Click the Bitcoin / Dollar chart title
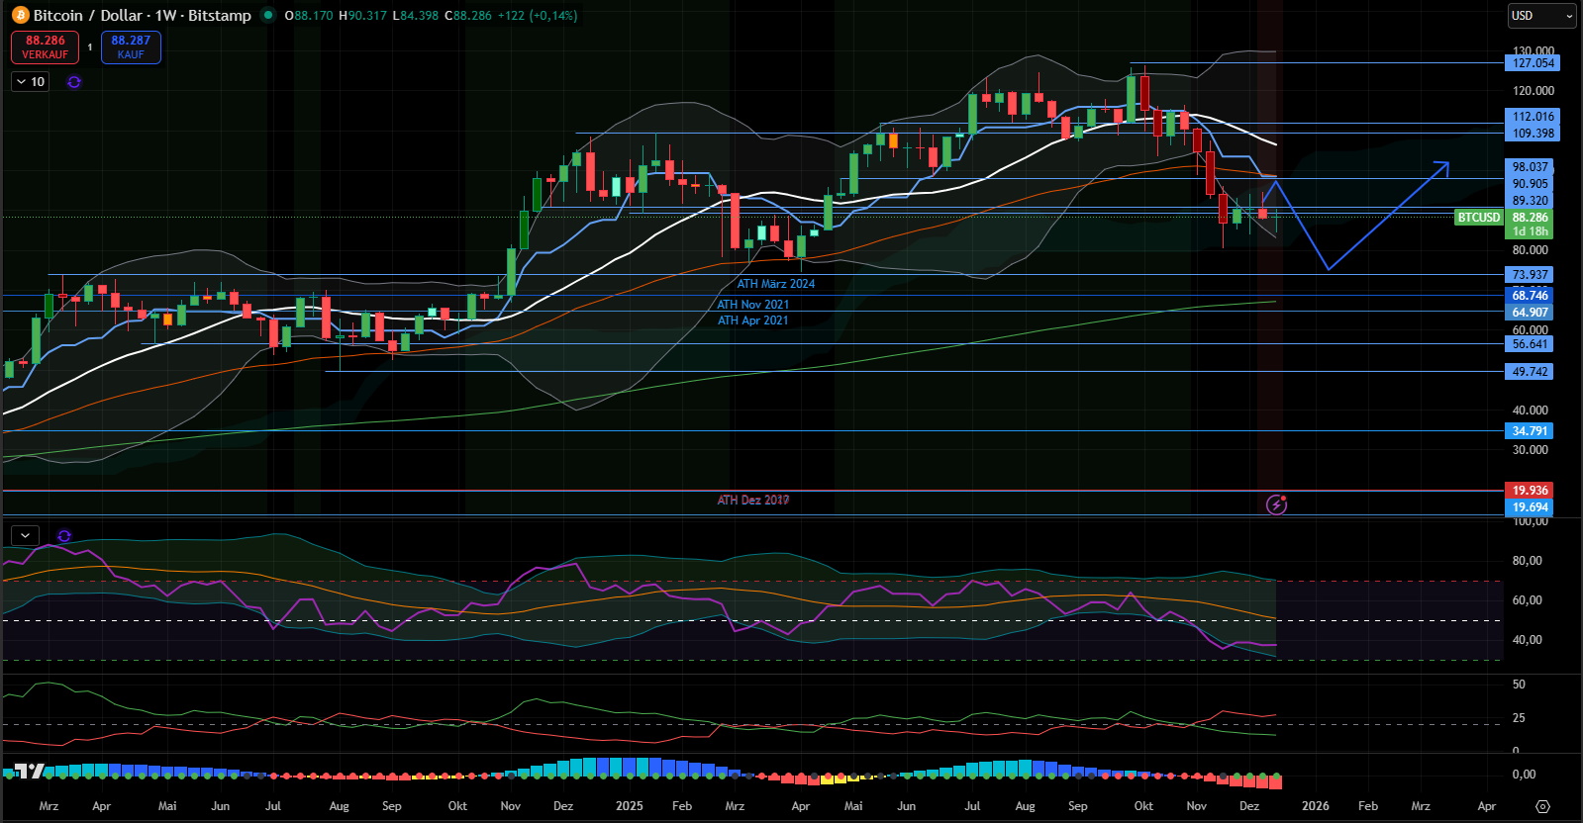1583x823 pixels. click(x=142, y=16)
